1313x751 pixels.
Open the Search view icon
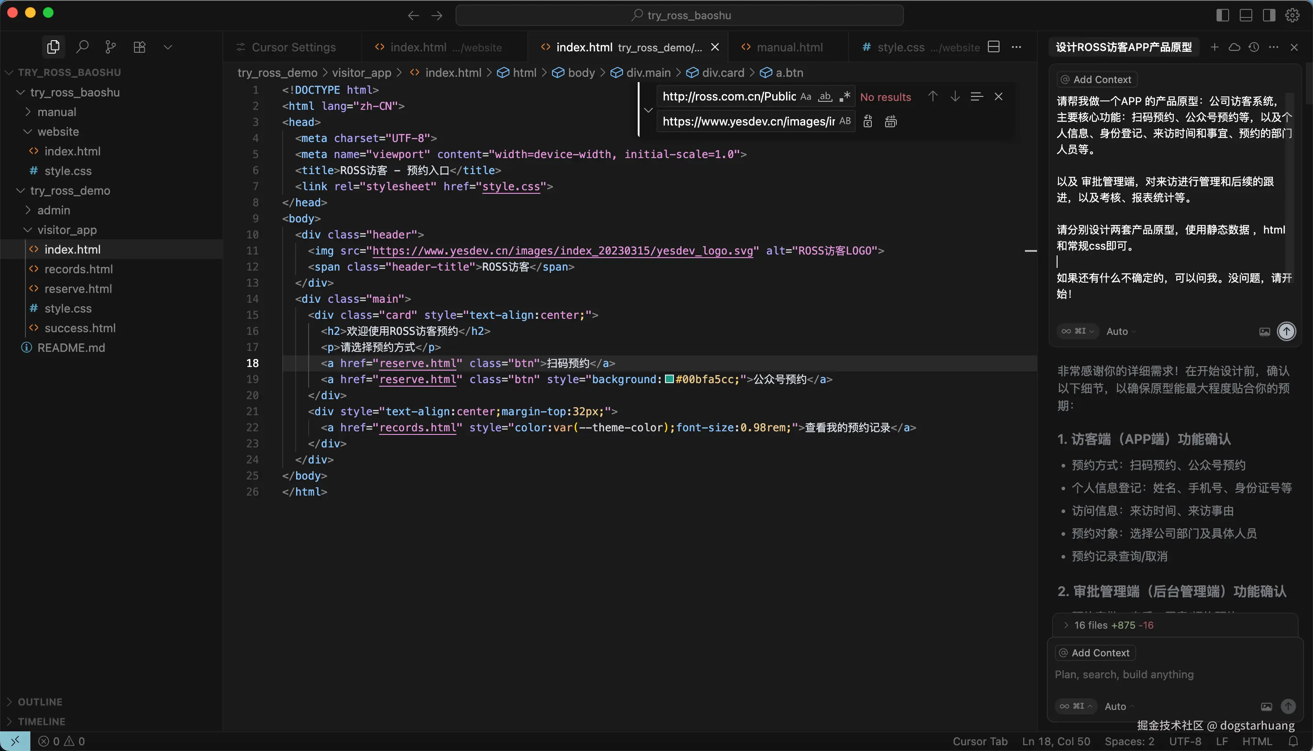tap(82, 47)
